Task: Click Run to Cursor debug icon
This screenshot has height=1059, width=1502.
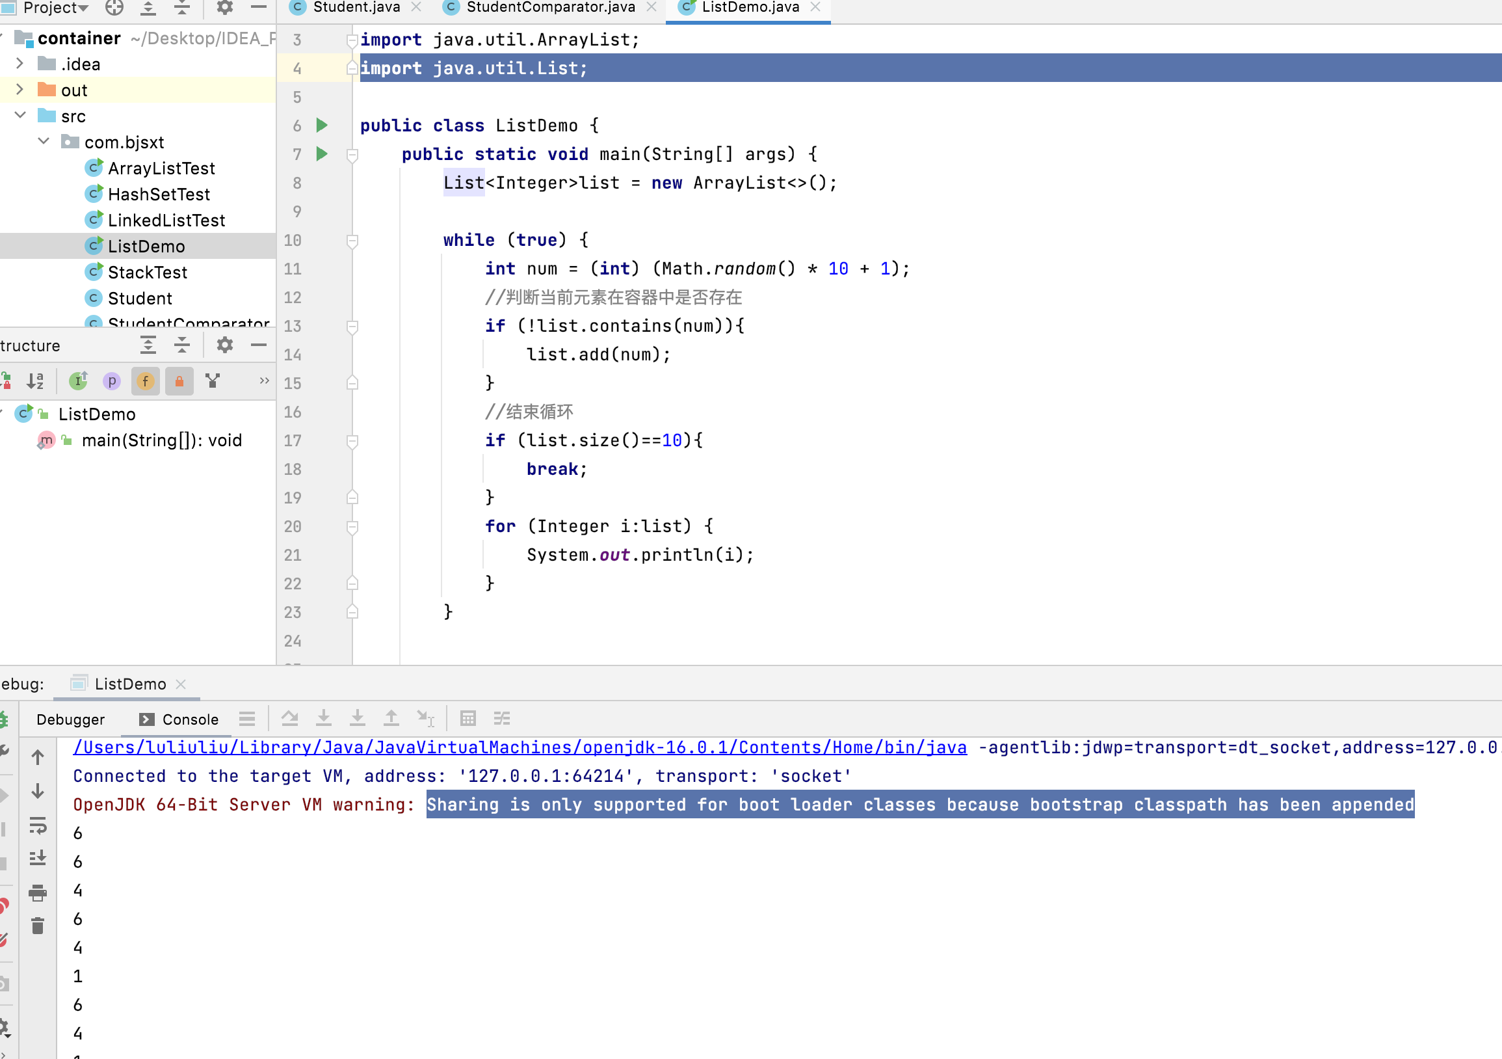Action: pyautogui.click(x=426, y=719)
